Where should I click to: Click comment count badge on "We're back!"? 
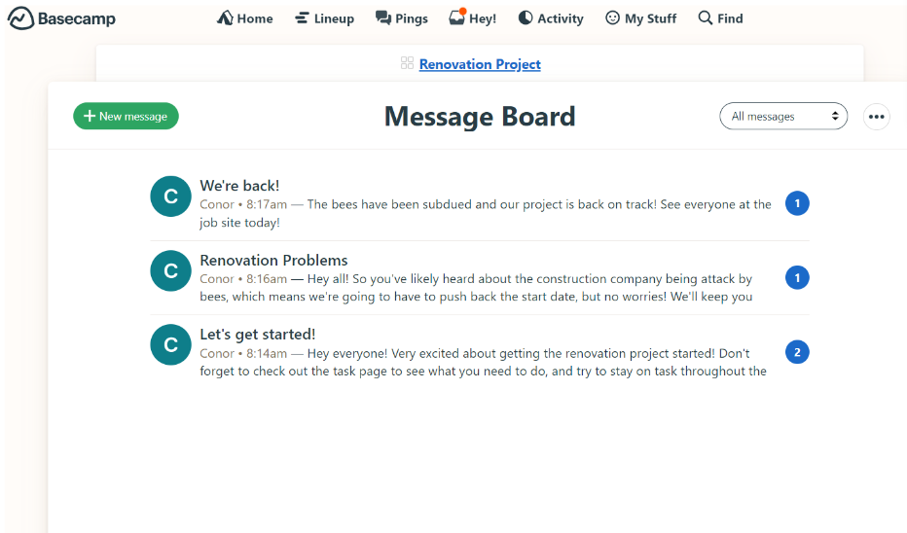click(x=797, y=203)
